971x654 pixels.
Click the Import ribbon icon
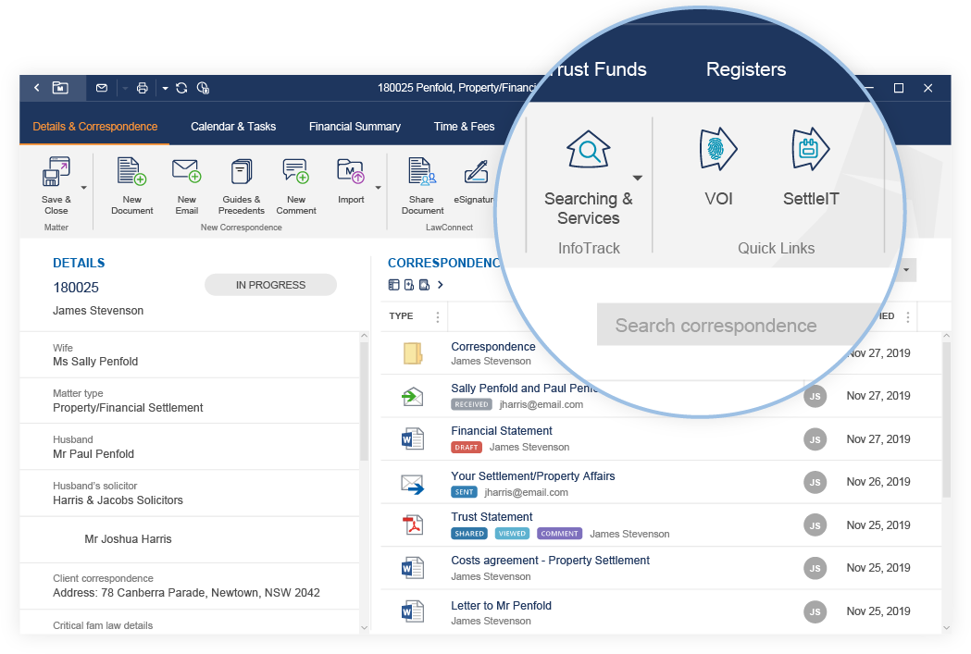click(x=351, y=171)
